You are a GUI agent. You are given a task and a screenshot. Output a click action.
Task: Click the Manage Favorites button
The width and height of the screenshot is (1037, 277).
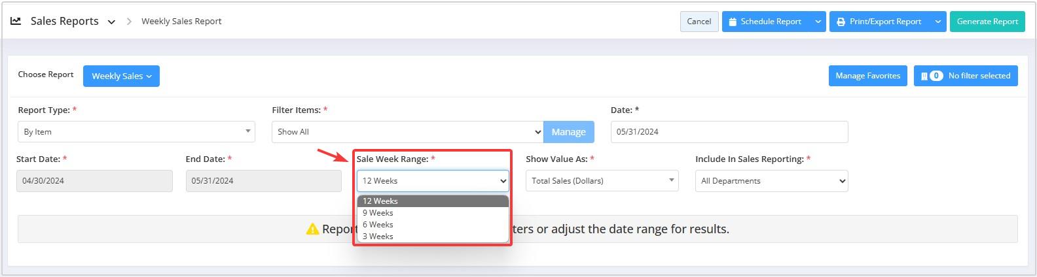[x=867, y=76]
